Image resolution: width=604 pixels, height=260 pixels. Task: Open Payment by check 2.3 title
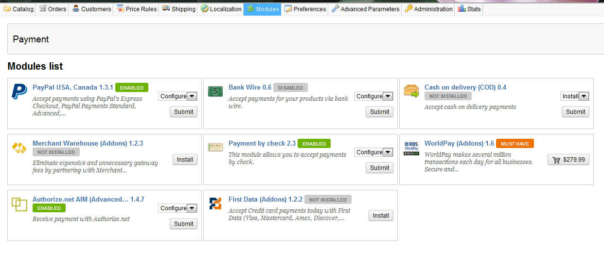(262, 144)
